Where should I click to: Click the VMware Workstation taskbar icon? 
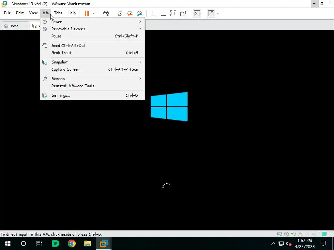(x=103, y=243)
